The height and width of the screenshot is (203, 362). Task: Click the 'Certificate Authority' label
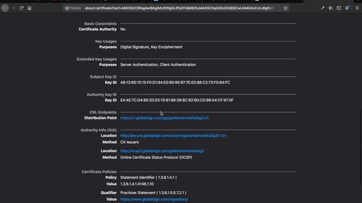point(98,29)
